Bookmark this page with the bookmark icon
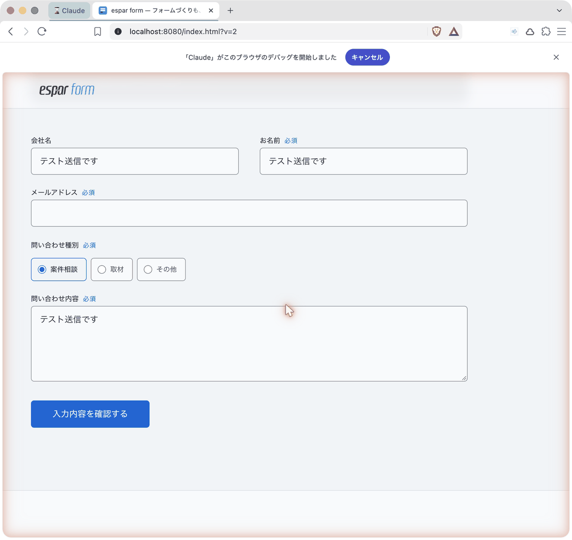Viewport: 572px width, 540px height. point(98,31)
